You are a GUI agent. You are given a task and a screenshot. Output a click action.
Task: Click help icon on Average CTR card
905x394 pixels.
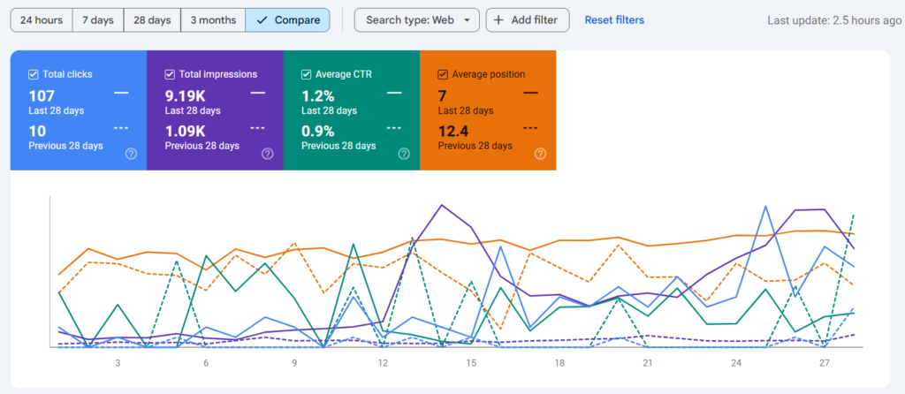click(404, 154)
